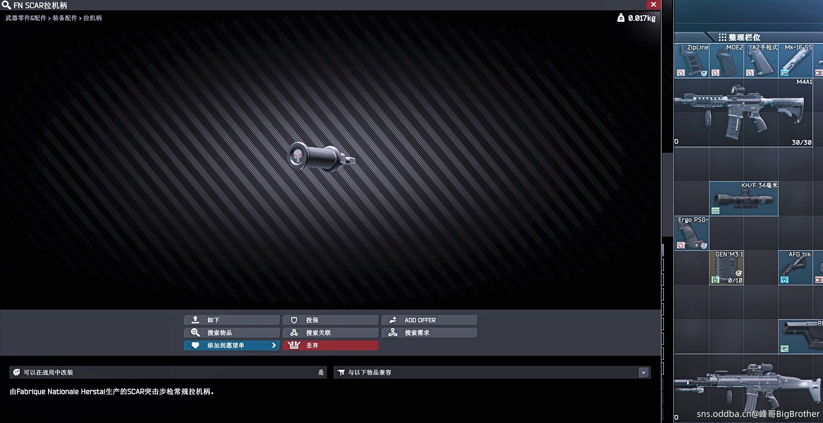The width and height of the screenshot is (823, 423).
Task: Close the FN SCAR charging handle window
Action: point(653,5)
